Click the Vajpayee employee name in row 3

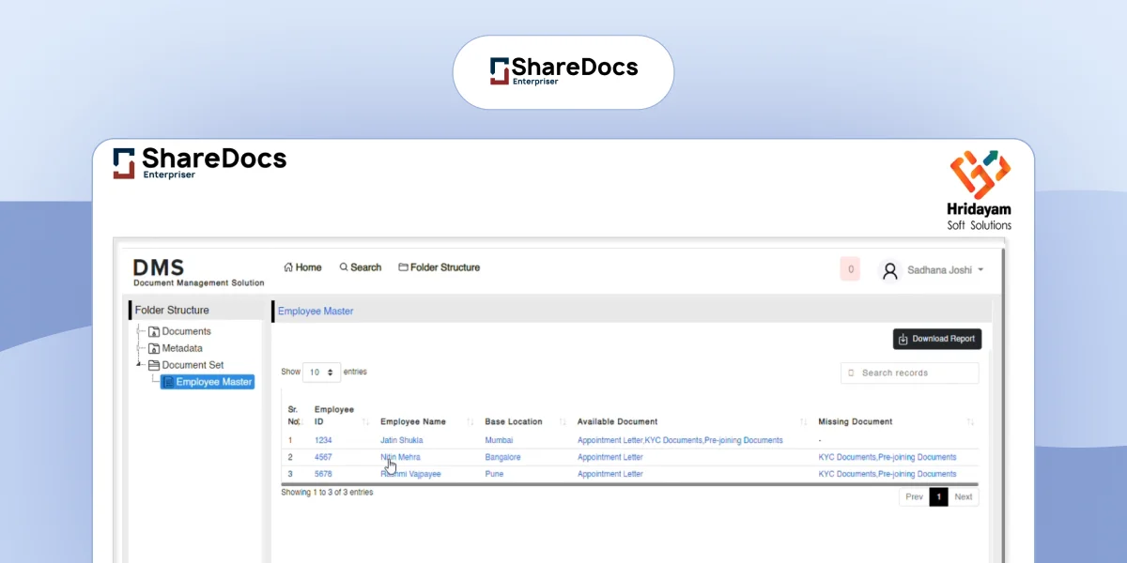point(410,474)
